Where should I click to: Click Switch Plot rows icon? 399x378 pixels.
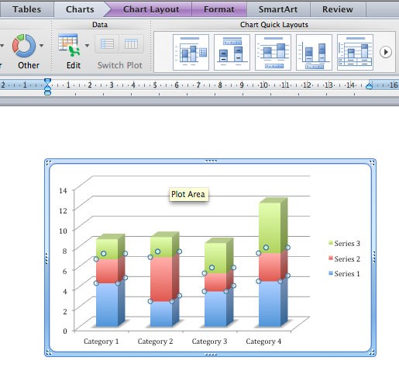coord(107,44)
